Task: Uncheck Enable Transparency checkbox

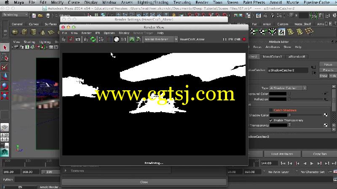Action: click(271, 120)
